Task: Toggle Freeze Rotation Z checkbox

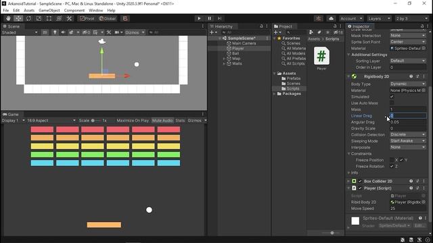Action: (x=392, y=166)
